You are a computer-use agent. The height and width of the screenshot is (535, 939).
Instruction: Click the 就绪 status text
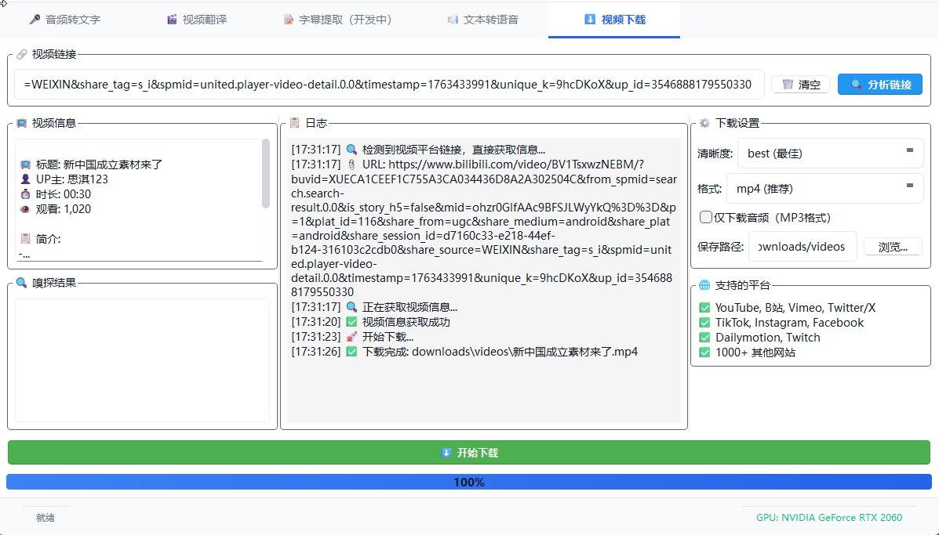click(45, 518)
